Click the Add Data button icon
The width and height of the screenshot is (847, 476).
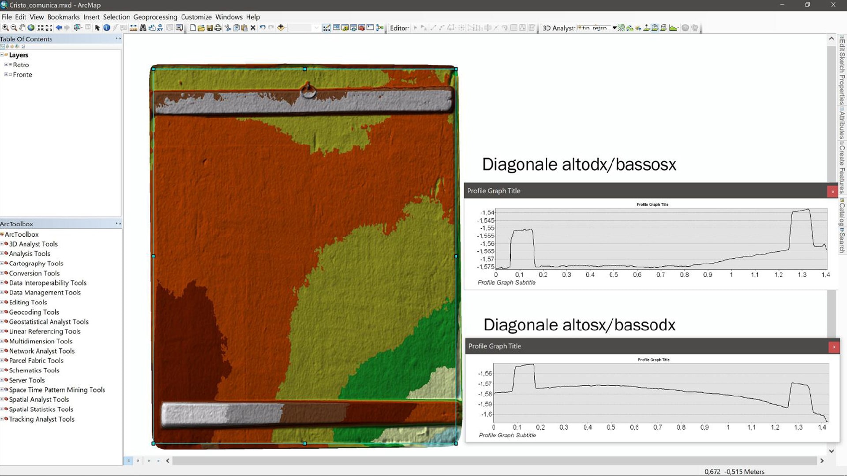[281, 28]
